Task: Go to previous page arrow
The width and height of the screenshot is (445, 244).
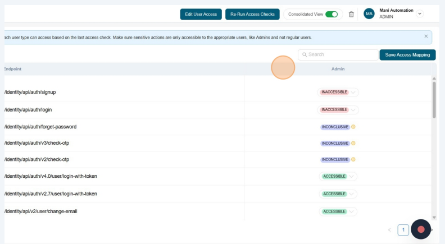Action: [x=389, y=230]
